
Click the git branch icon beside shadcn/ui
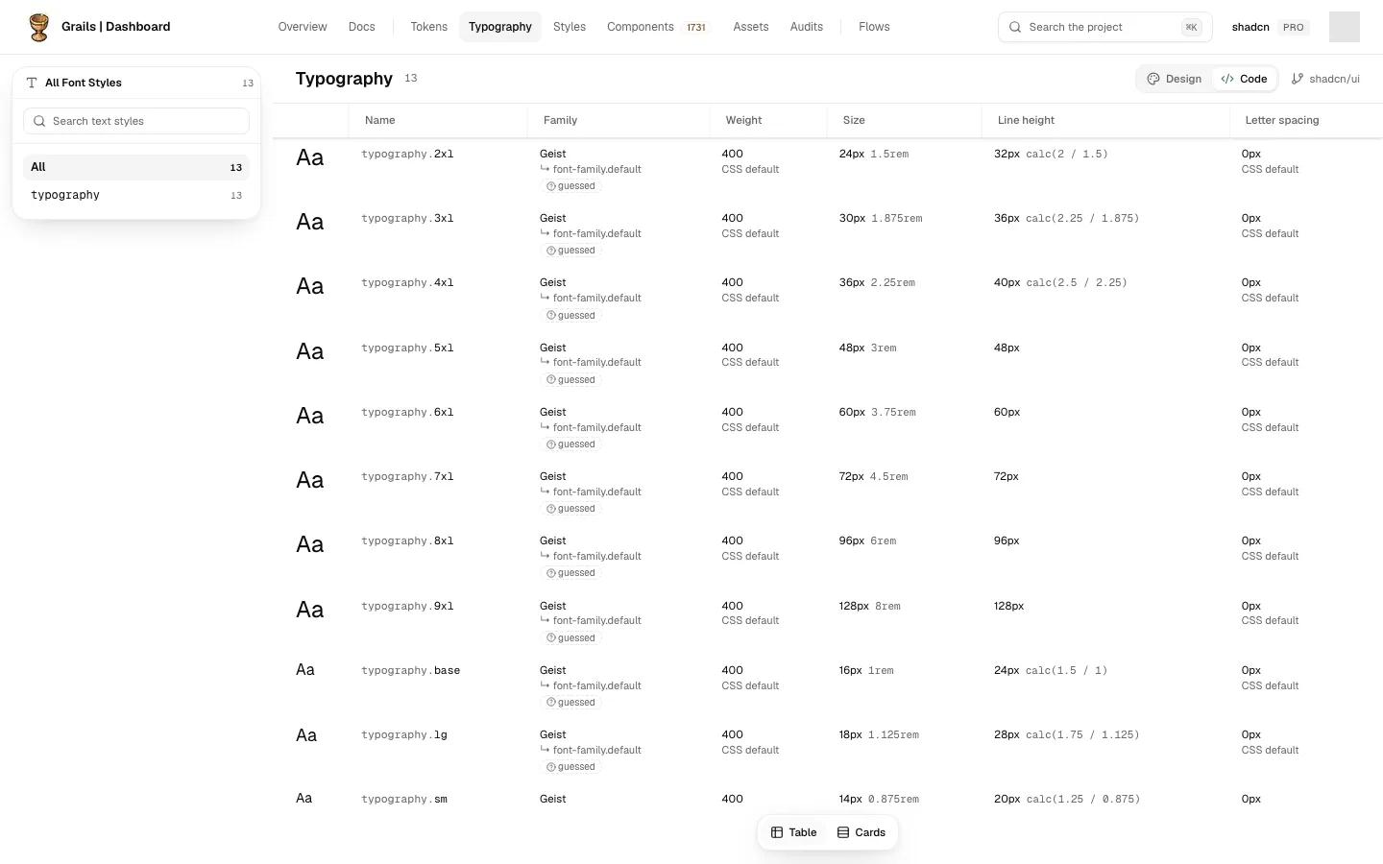coord(1298,79)
